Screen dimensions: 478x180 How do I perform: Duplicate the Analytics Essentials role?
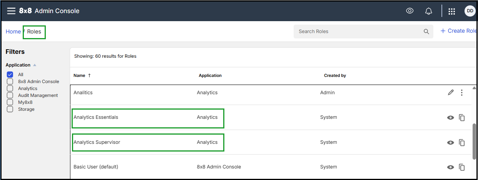pyautogui.click(x=462, y=118)
